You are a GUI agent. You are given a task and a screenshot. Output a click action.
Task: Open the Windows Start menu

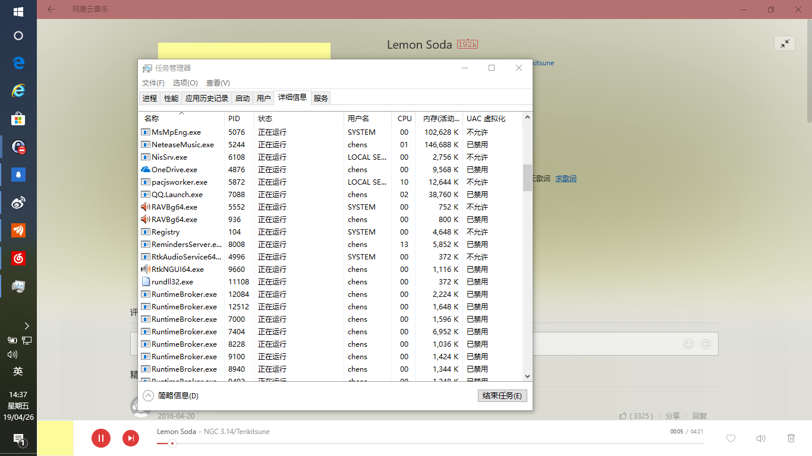18,11
